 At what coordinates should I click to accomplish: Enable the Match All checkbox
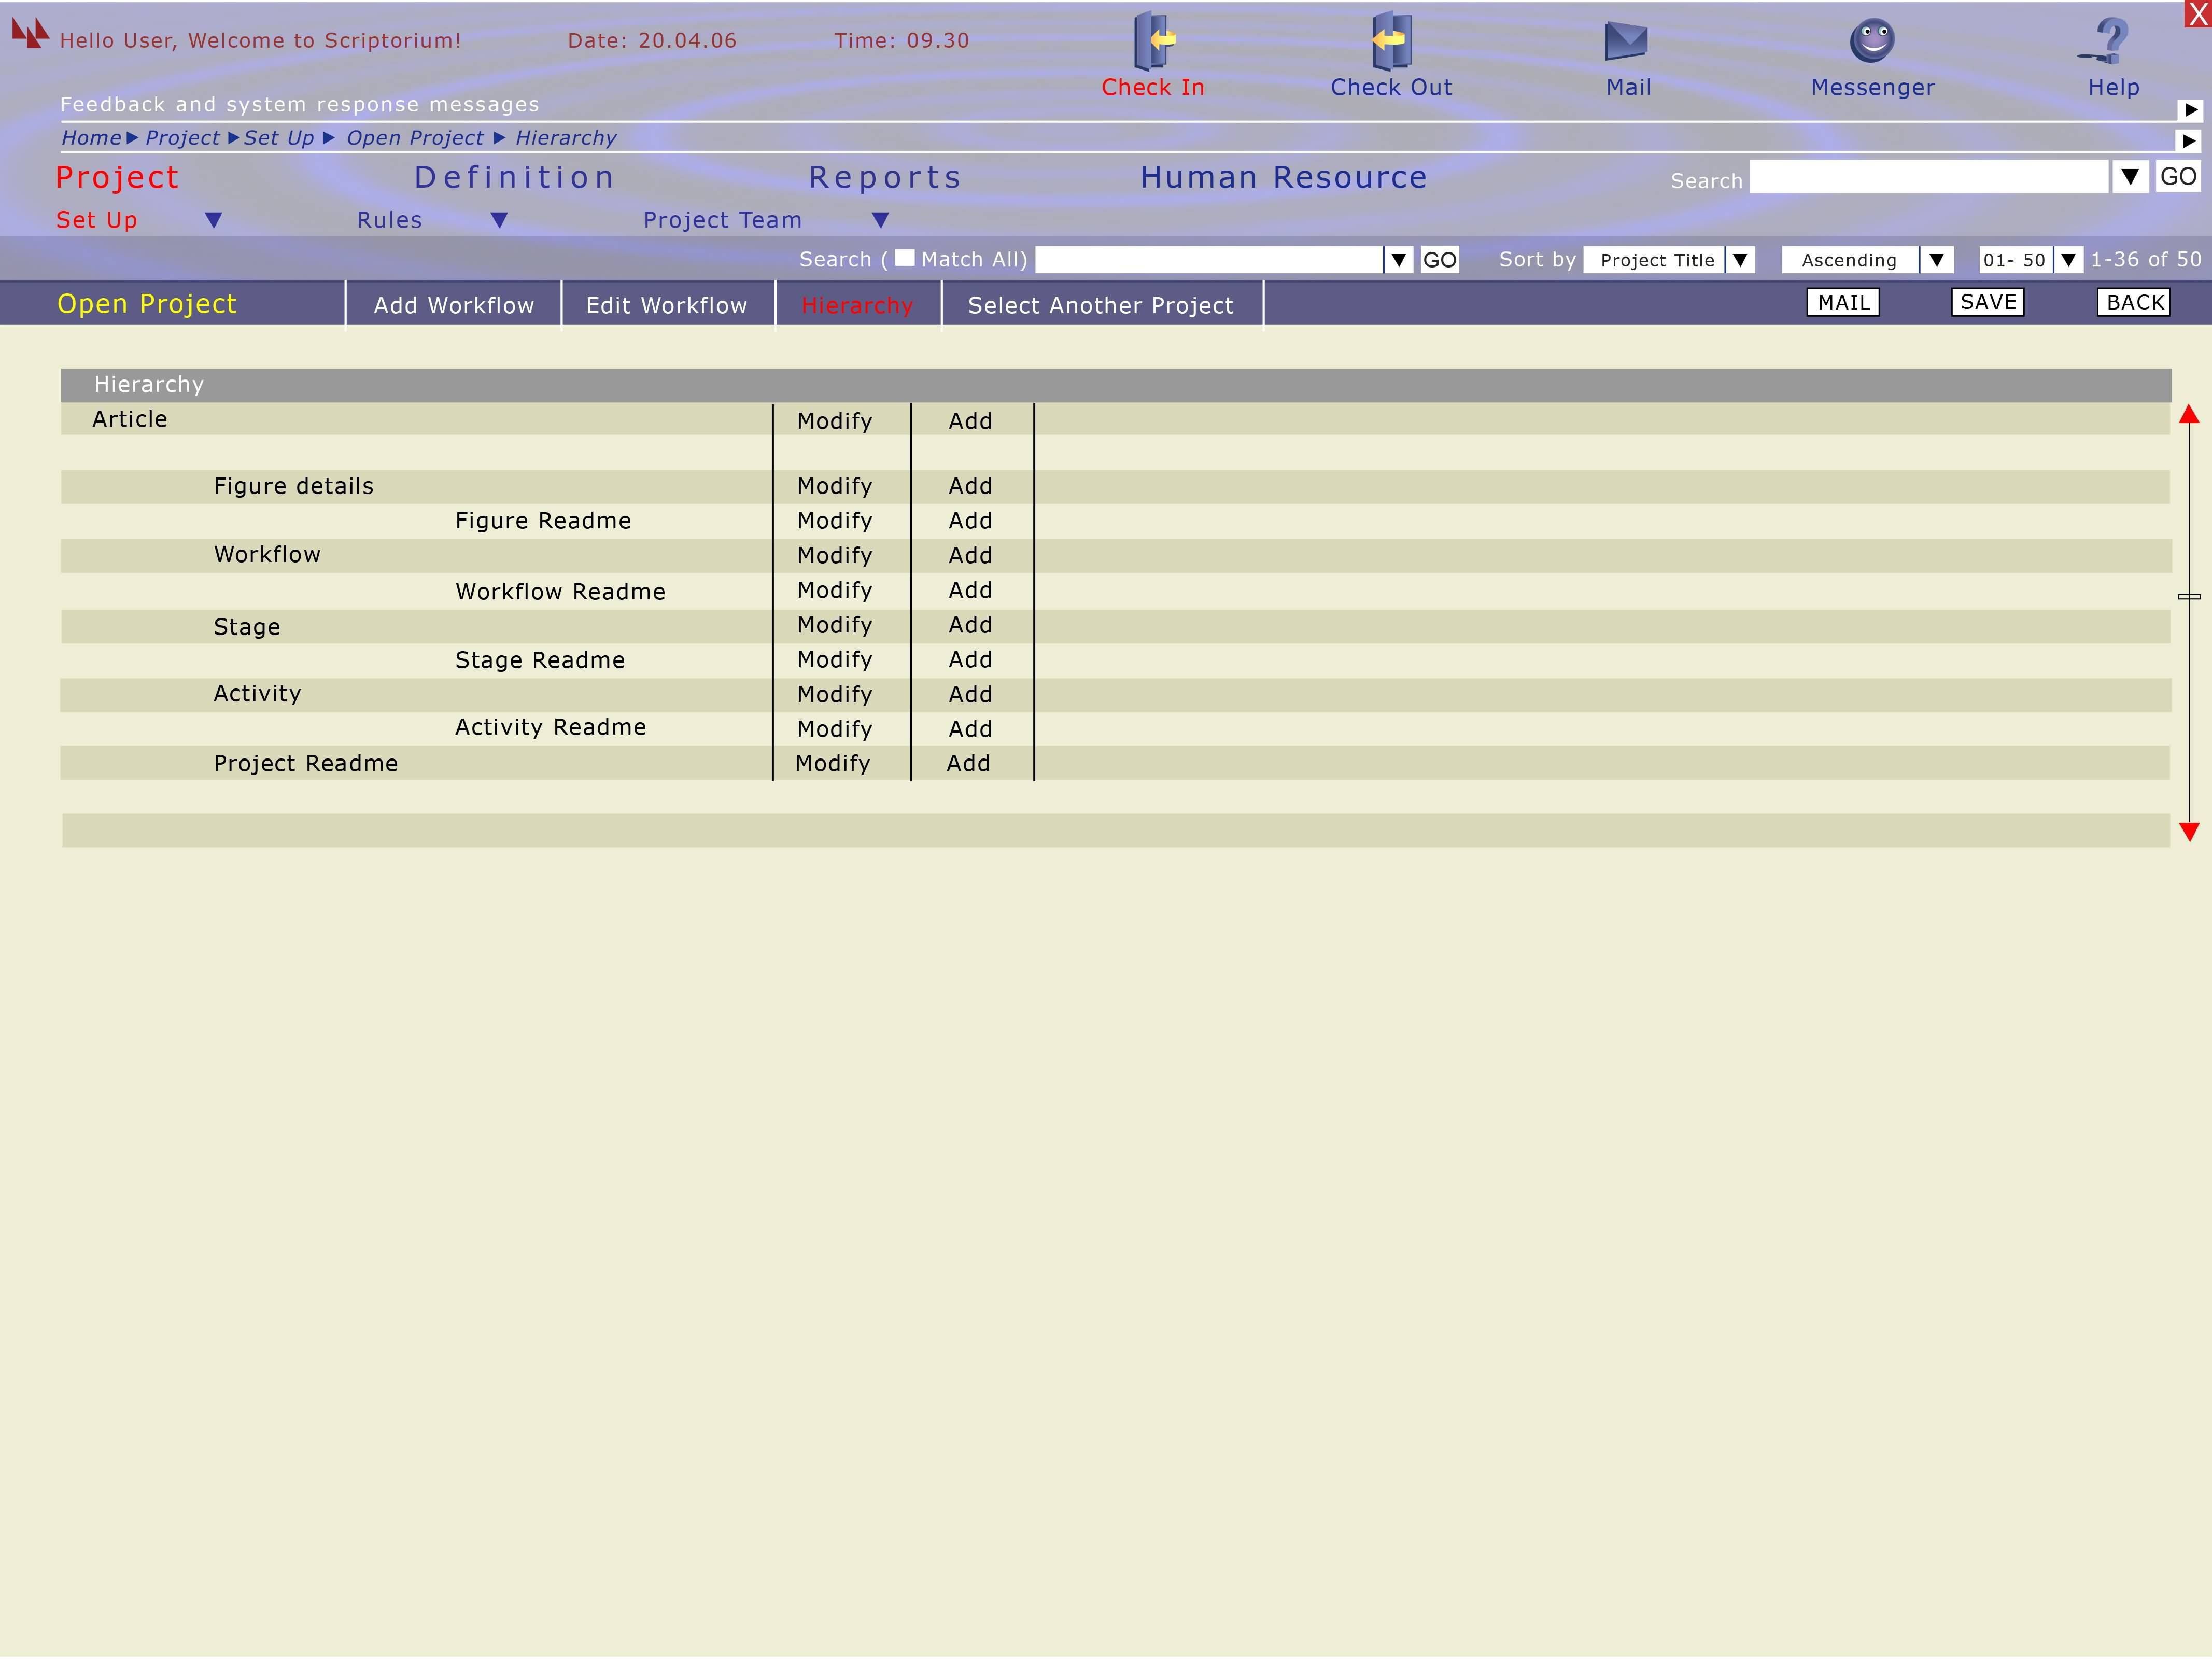point(904,258)
